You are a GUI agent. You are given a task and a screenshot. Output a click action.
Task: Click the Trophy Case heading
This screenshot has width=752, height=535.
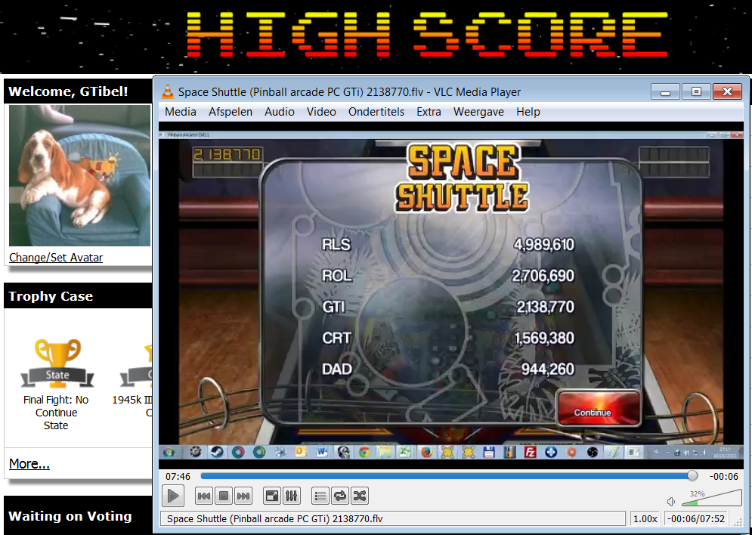point(51,296)
